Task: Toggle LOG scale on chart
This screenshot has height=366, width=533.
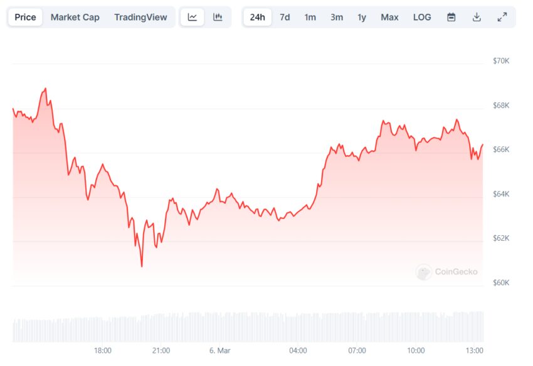Action: [x=422, y=17]
